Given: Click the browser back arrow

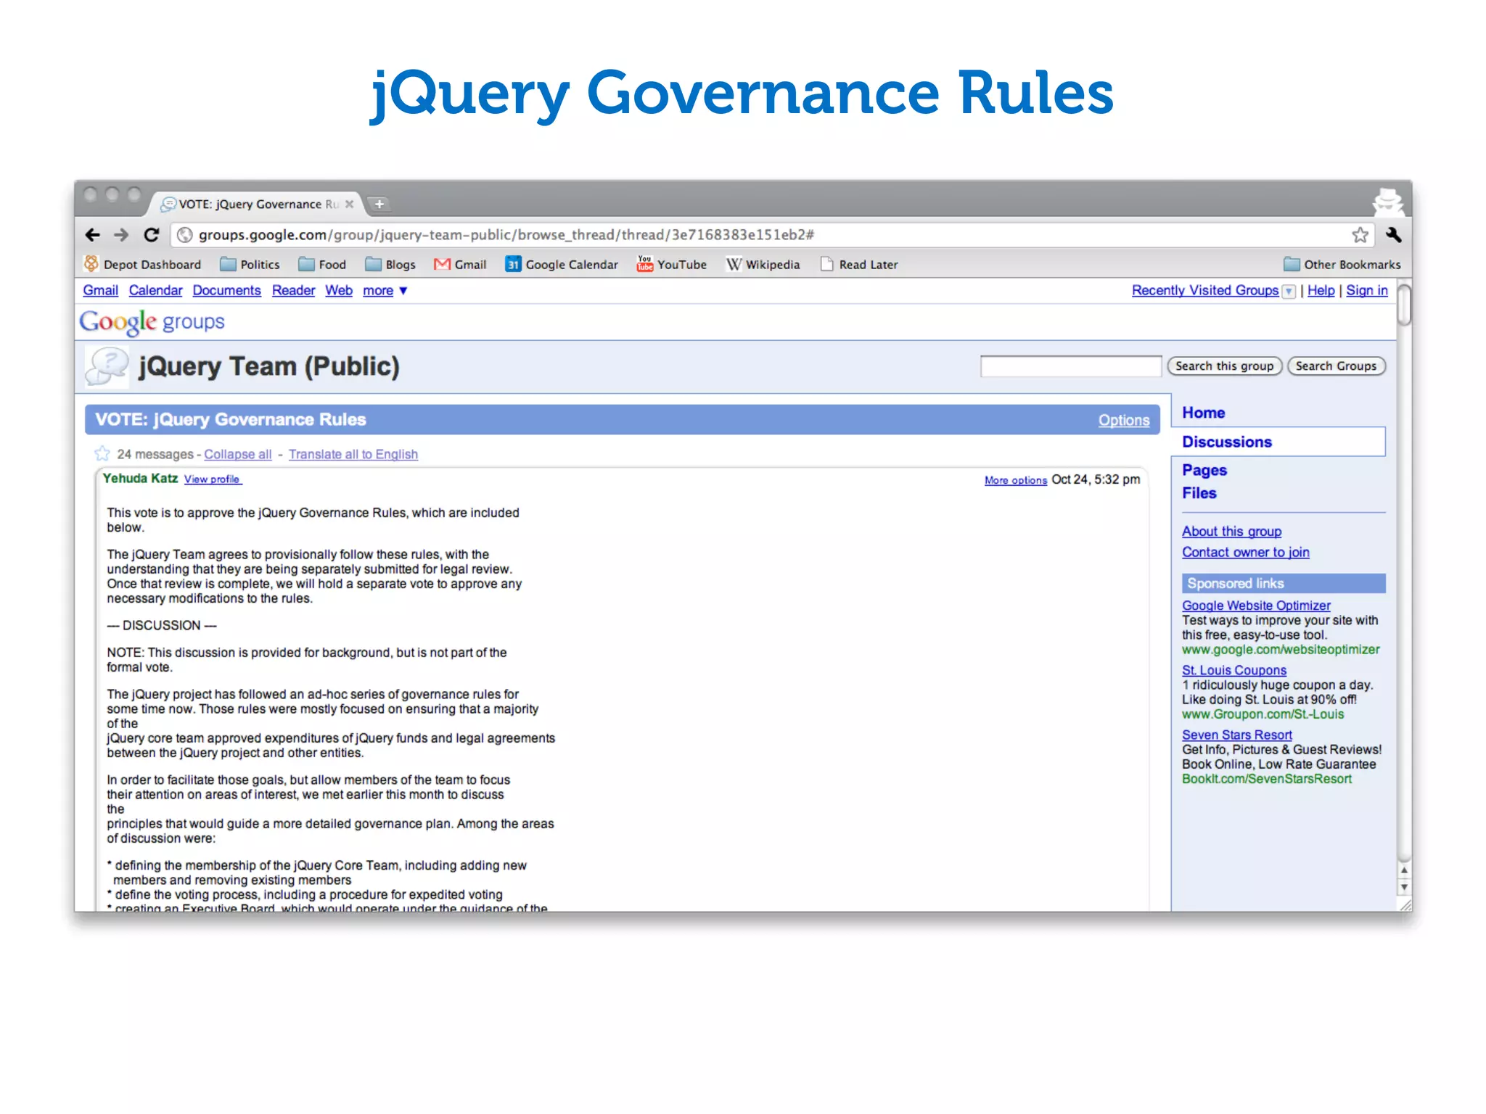Looking at the screenshot, I should coord(92,235).
